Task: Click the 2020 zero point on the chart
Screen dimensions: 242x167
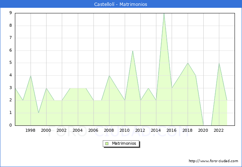Action: [x=203, y=125]
